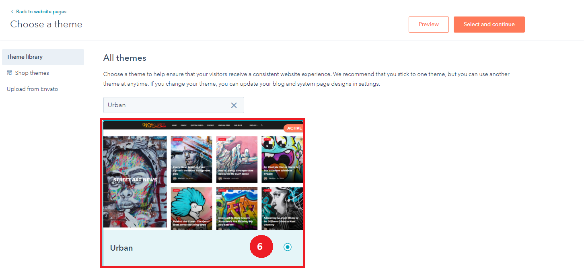
Task: Click the search magnifier in theme preview
Action: coord(261,125)
